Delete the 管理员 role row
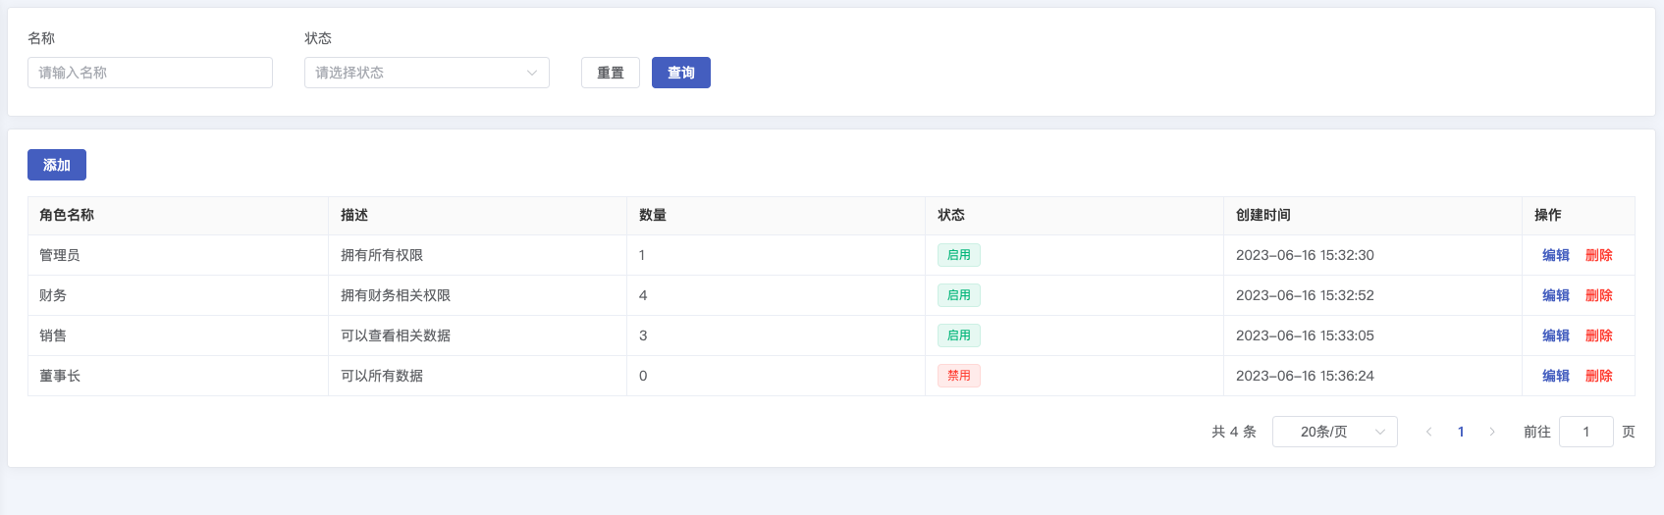1664x515 pixels. pos(1598,255)
